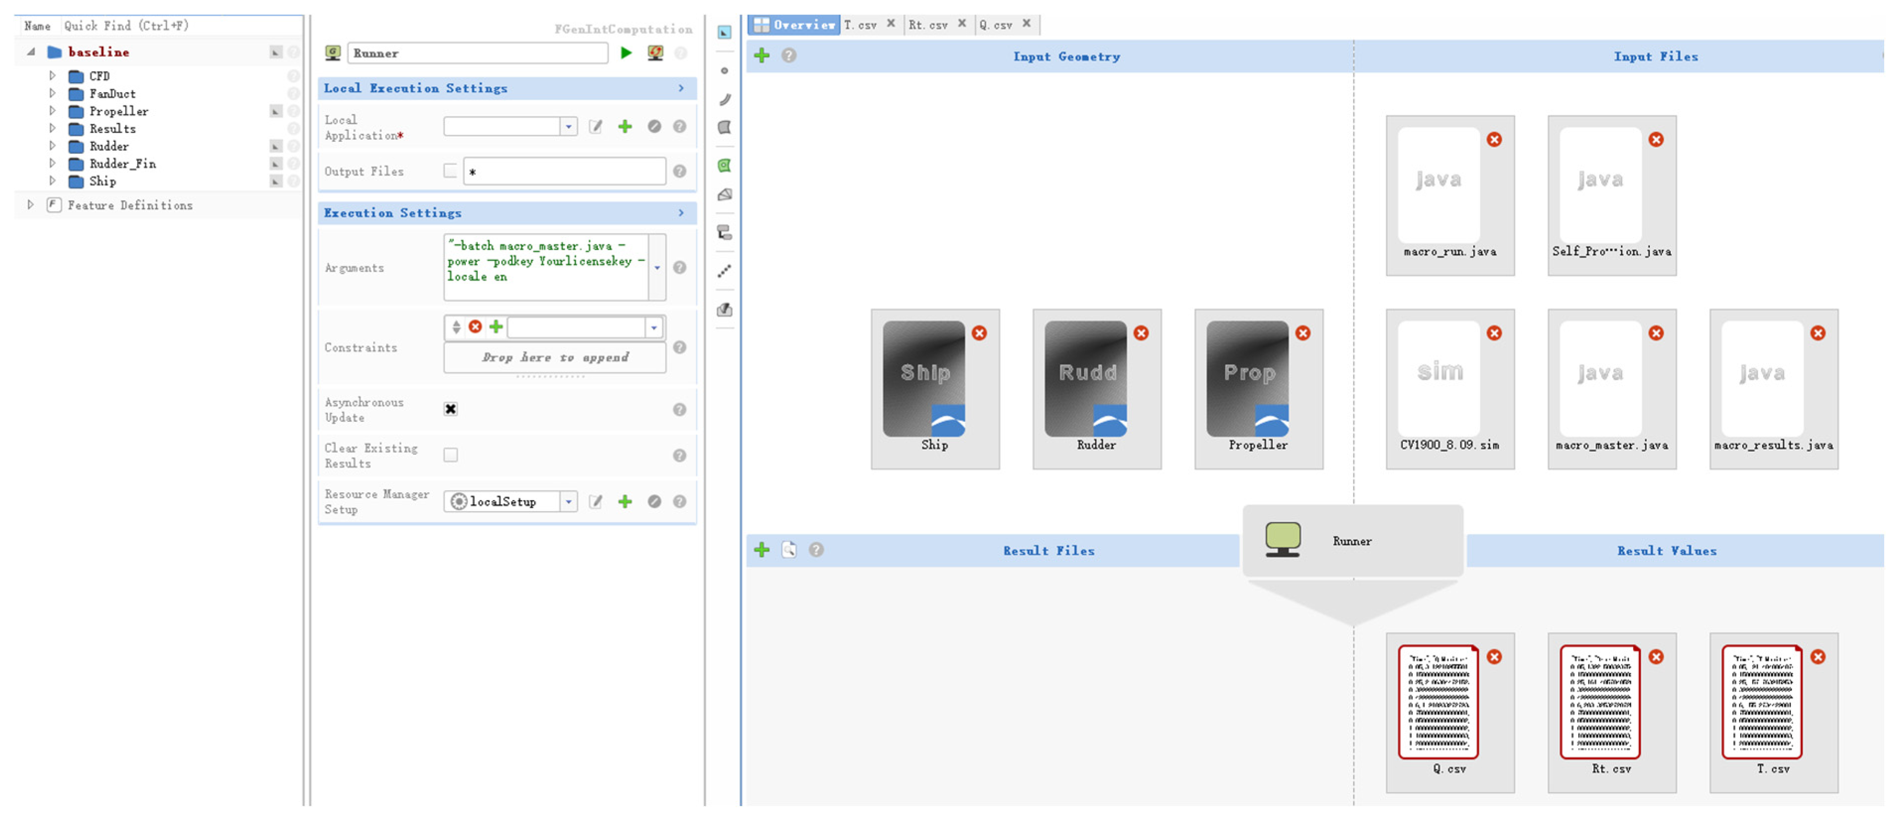Switch to the Rt.csv tab
This screenshot has width=1897, height=822.
pos(927,25)
